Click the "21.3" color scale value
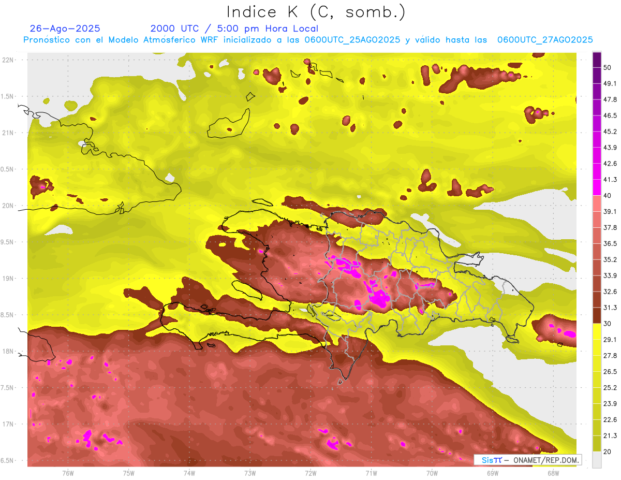621x480 pixels. [x=610, y=436]
